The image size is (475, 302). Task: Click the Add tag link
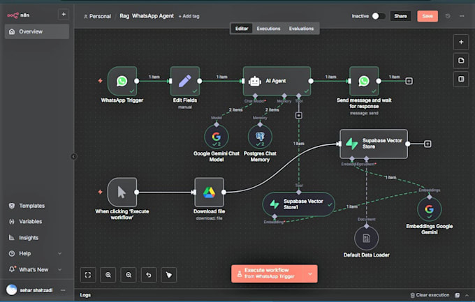tap(189, 16)
